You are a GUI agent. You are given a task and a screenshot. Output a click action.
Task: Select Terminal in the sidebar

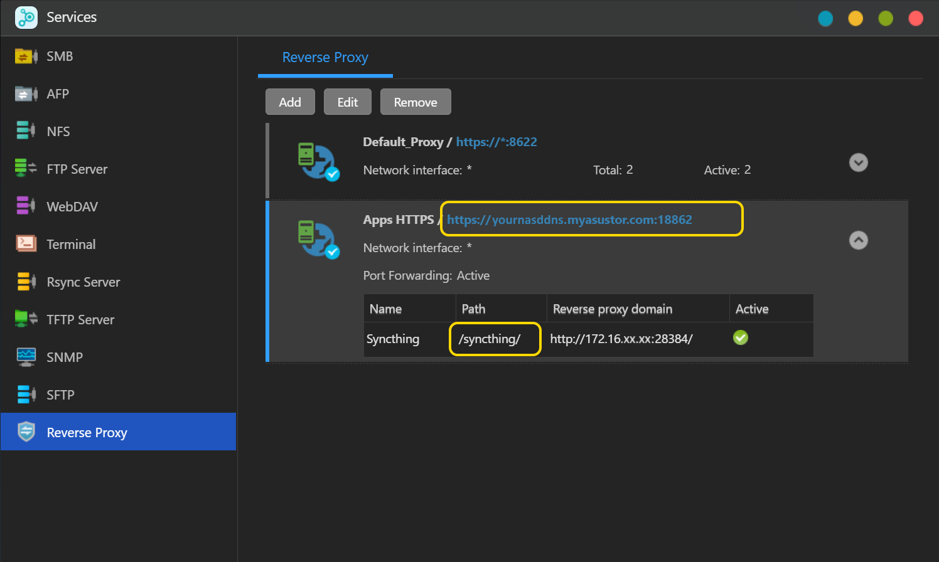(118, 245)
